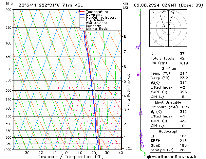Click the date header '09.08.2024 03GMT (Base: 00)'

[168, 5]
